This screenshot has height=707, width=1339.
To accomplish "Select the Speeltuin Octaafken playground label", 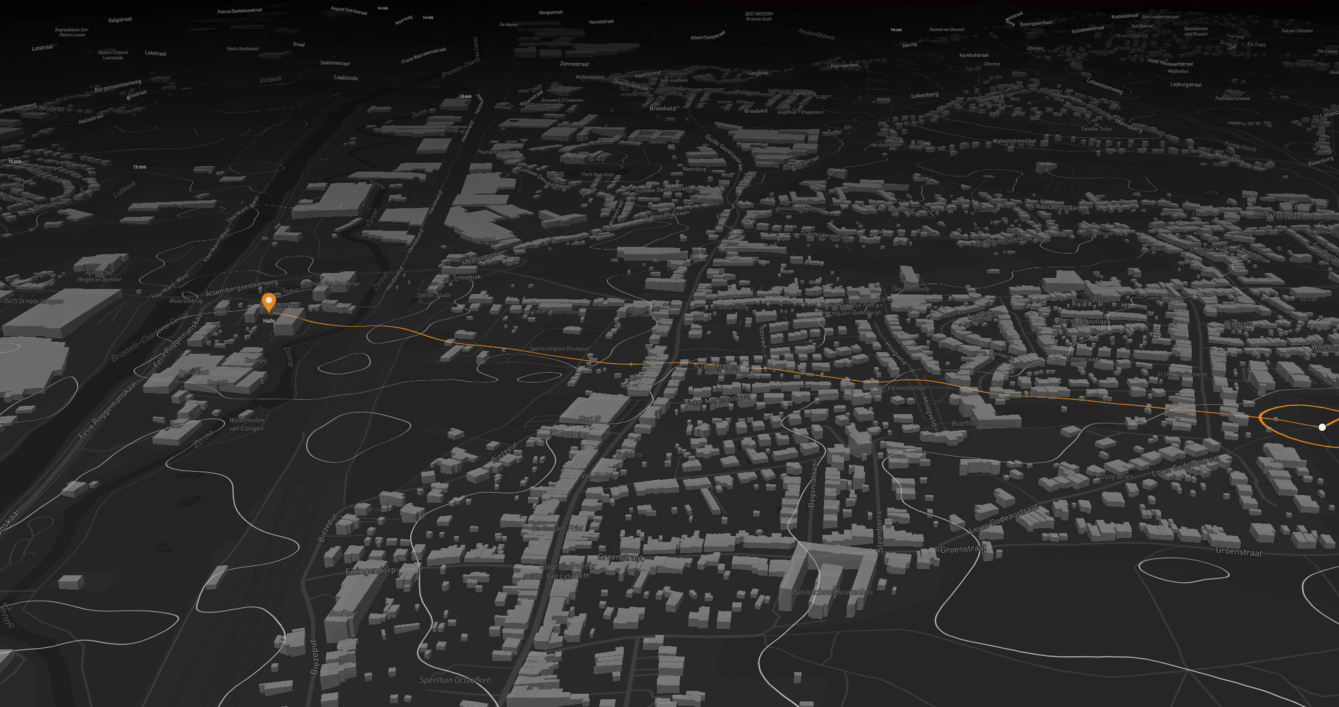I will click(x=455, y=680).
